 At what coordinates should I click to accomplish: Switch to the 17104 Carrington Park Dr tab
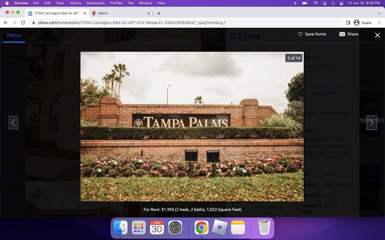57,13
